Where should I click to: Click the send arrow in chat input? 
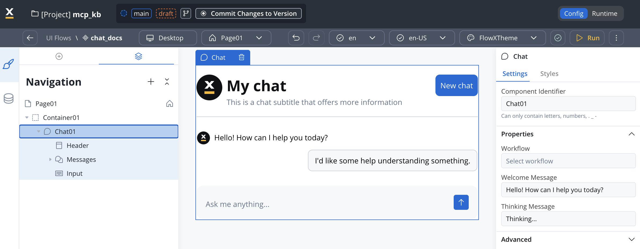click(461, 202)
